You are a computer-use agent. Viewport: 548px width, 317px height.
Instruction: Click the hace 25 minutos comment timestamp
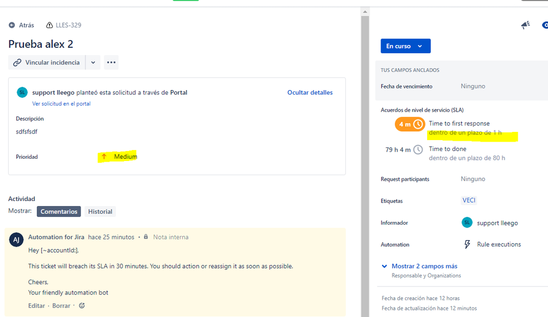(x=111, y=237)
